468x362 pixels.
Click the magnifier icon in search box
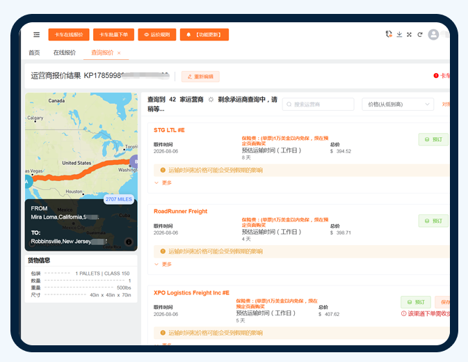pos(289,104)
